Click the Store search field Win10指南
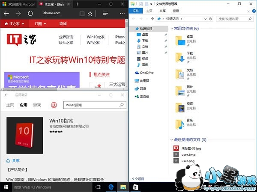 (x=95, y=105)
